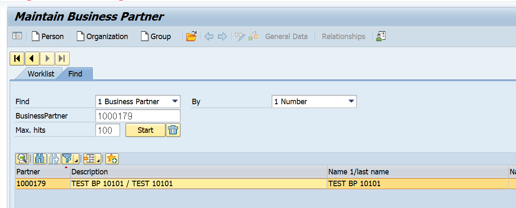The width and height of the screenshot is (516, 208).
Task: Jump to first entry navigation button
Action: click(x=17, y=59)
